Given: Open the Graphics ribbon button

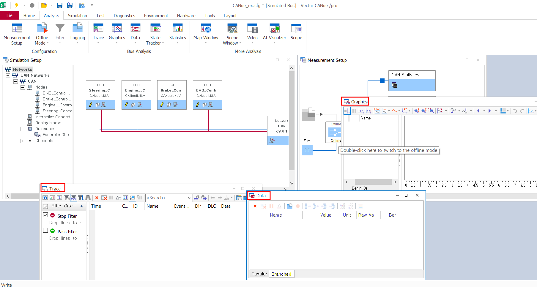Looking at the screenshot, I should (x=117, y=34).
